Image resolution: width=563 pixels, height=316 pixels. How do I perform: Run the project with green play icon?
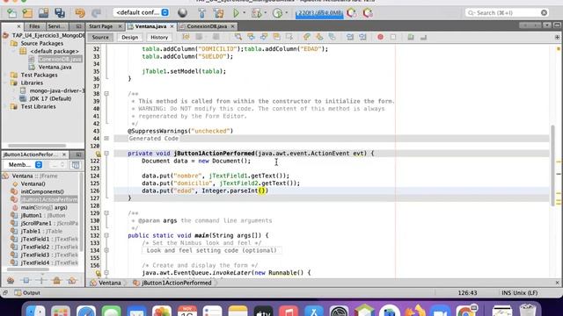236,13
